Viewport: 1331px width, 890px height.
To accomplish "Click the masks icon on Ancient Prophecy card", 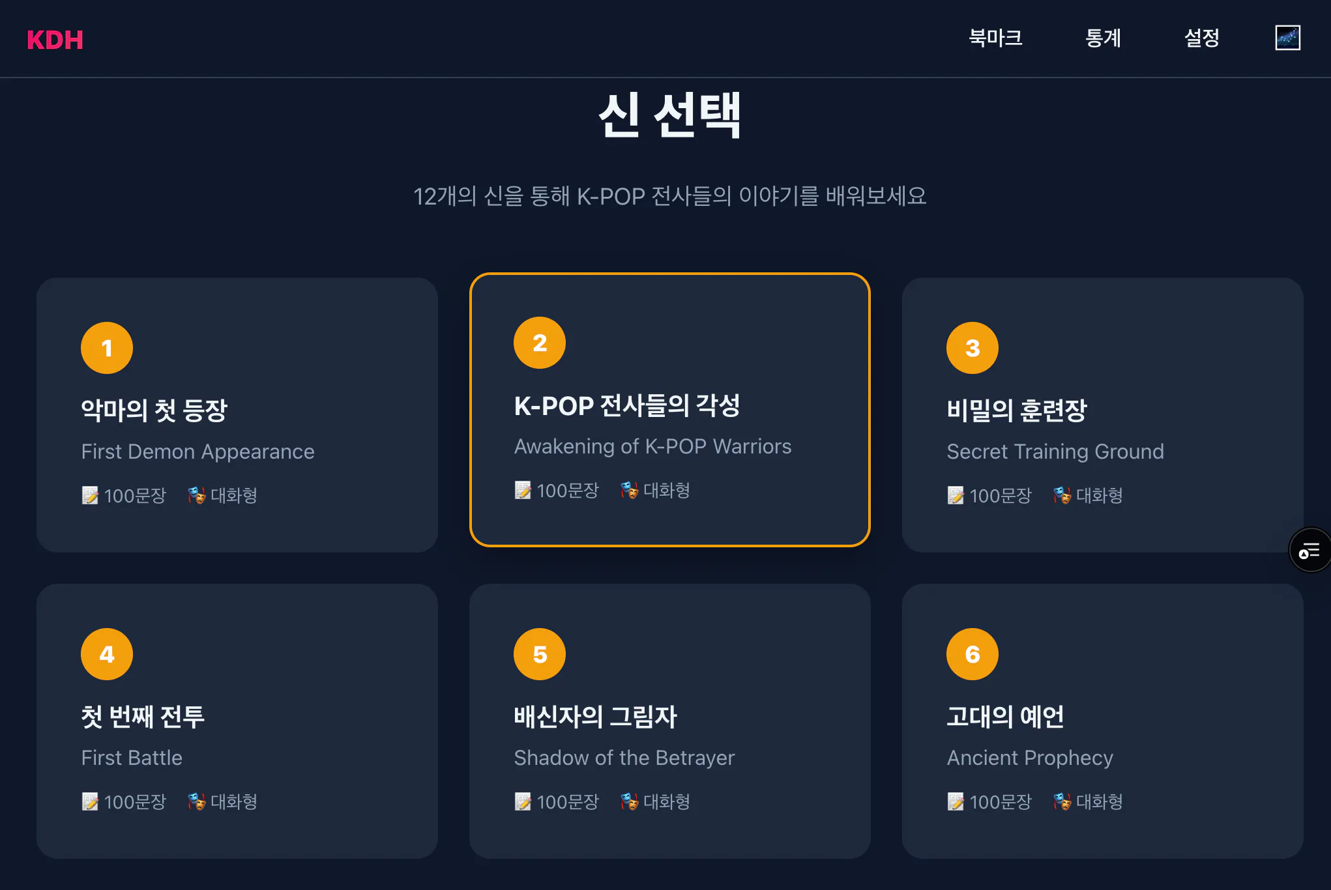I will coord(1062,801).
